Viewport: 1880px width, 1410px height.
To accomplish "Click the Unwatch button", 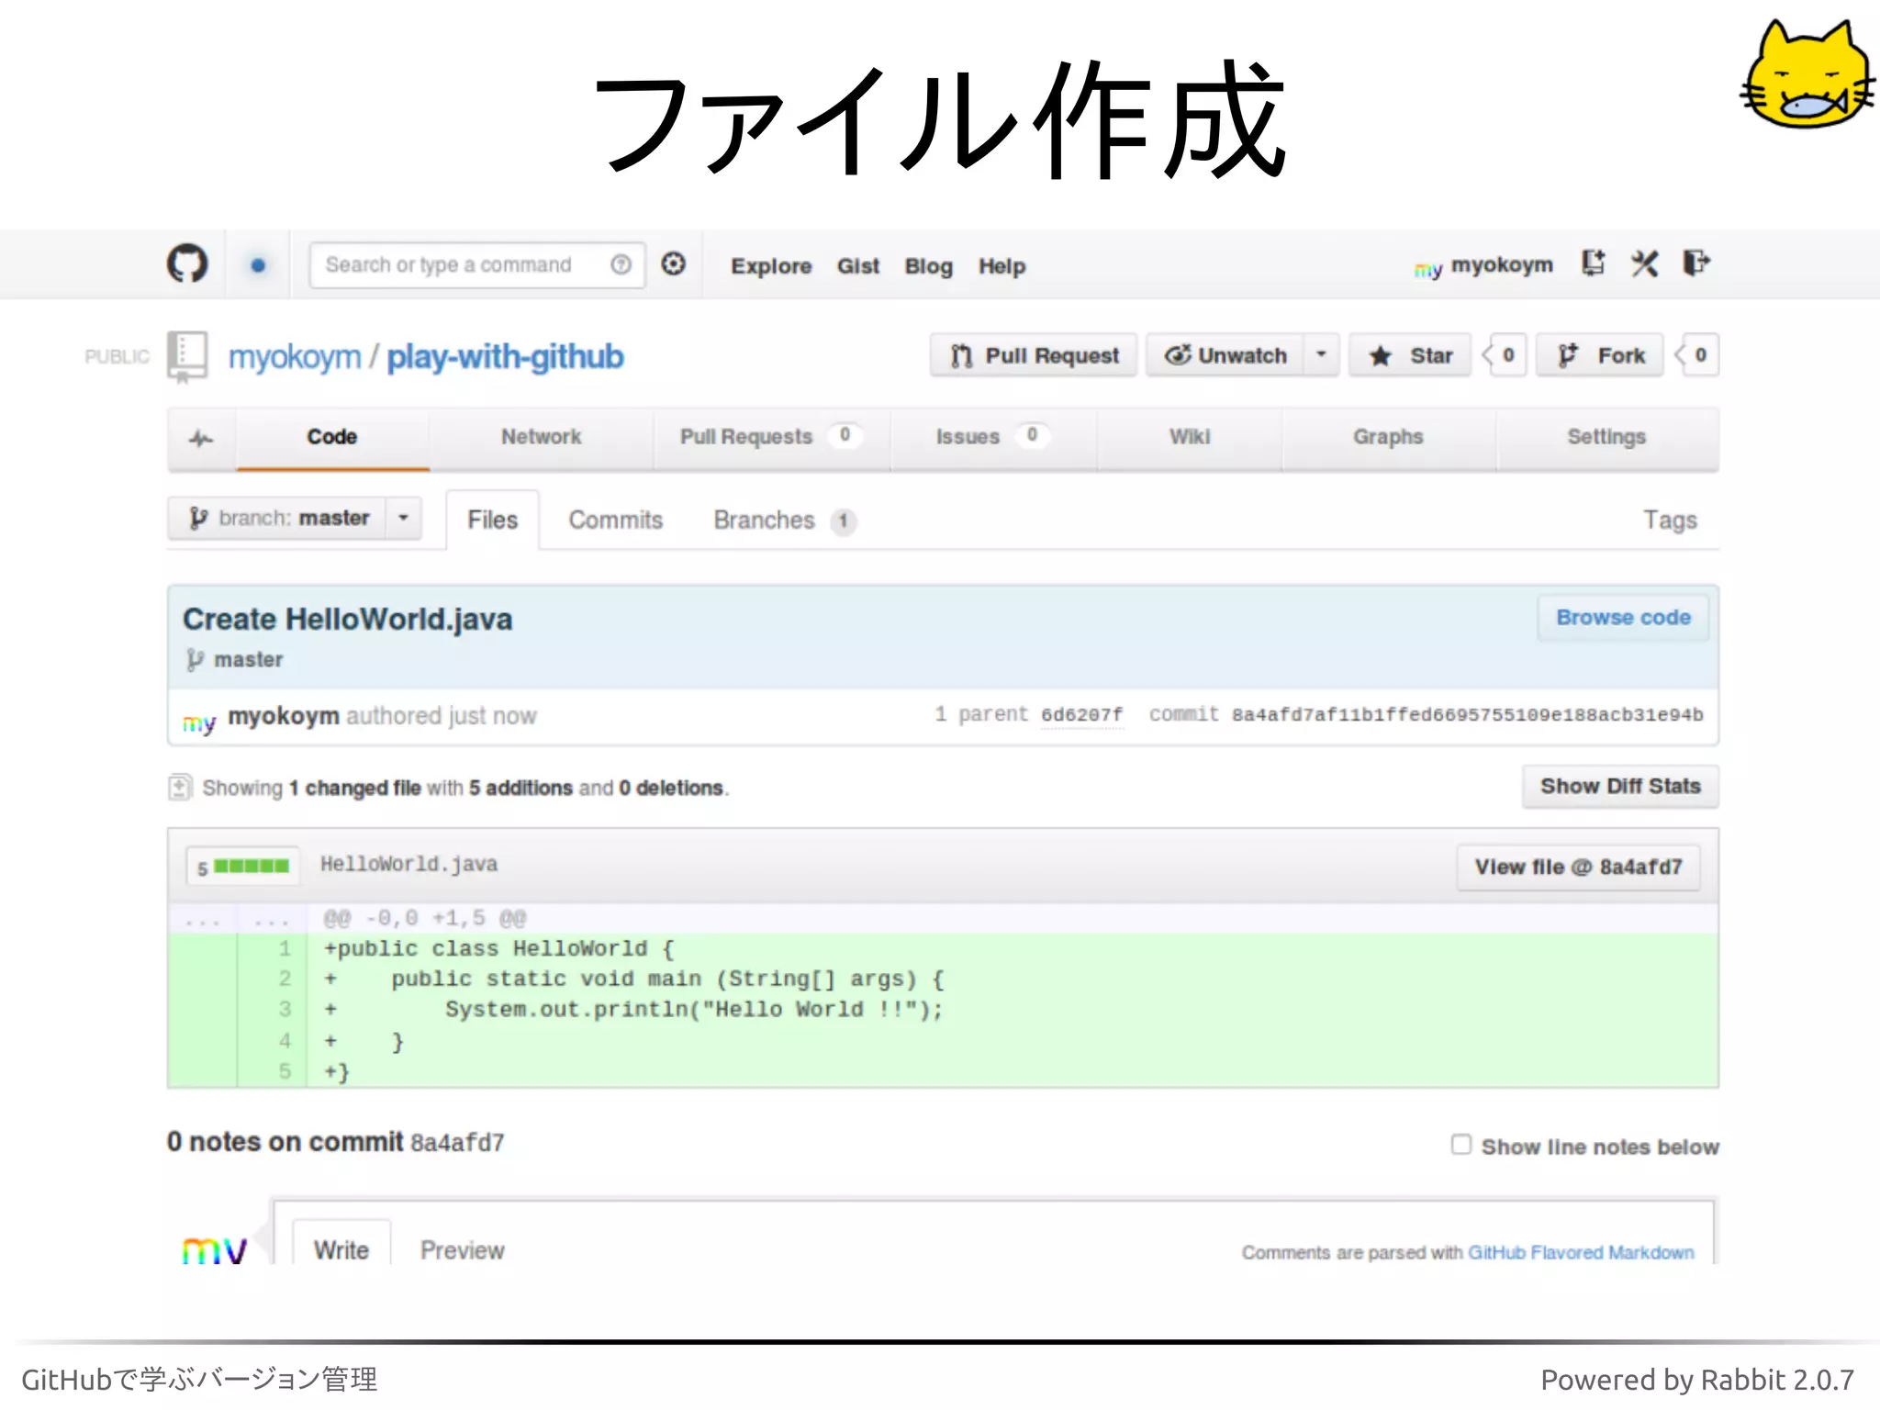I will 1225,355.
